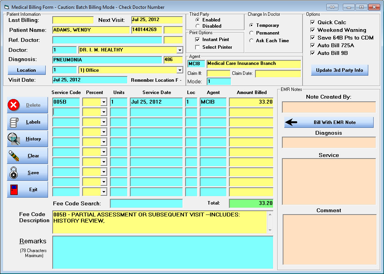Image resolution: width=384 pixels, height=274 pixels.
Task: Click the Exit red door icon
Action: tap(14, 190)
